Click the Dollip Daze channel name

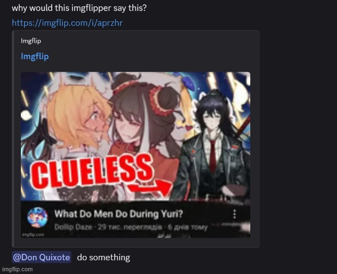click(73, 227)
